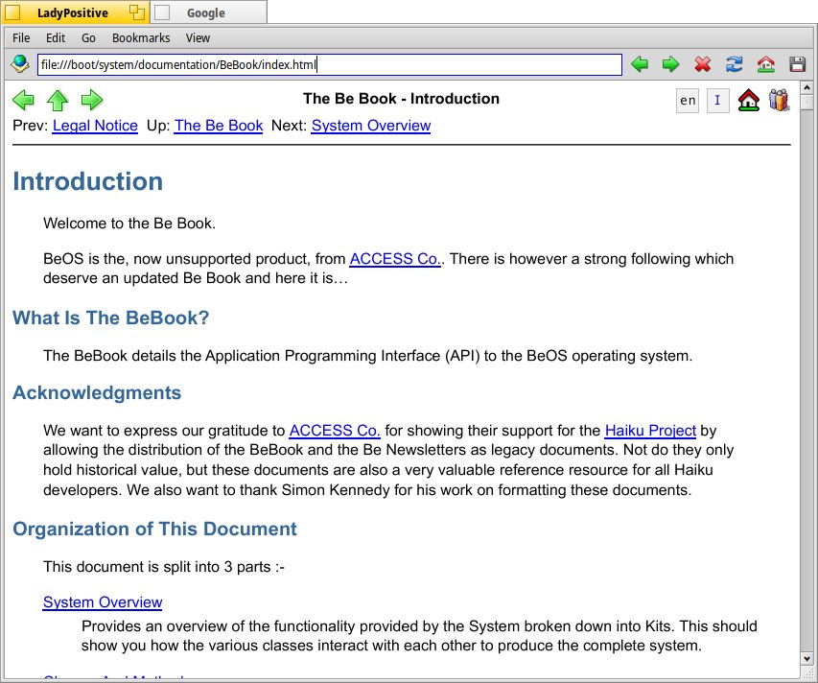Image resolution: width=818 pixels, height=683 pixels.
Task: Click the 'The Be Book - Introduction' title
Action: click(401, 99)
